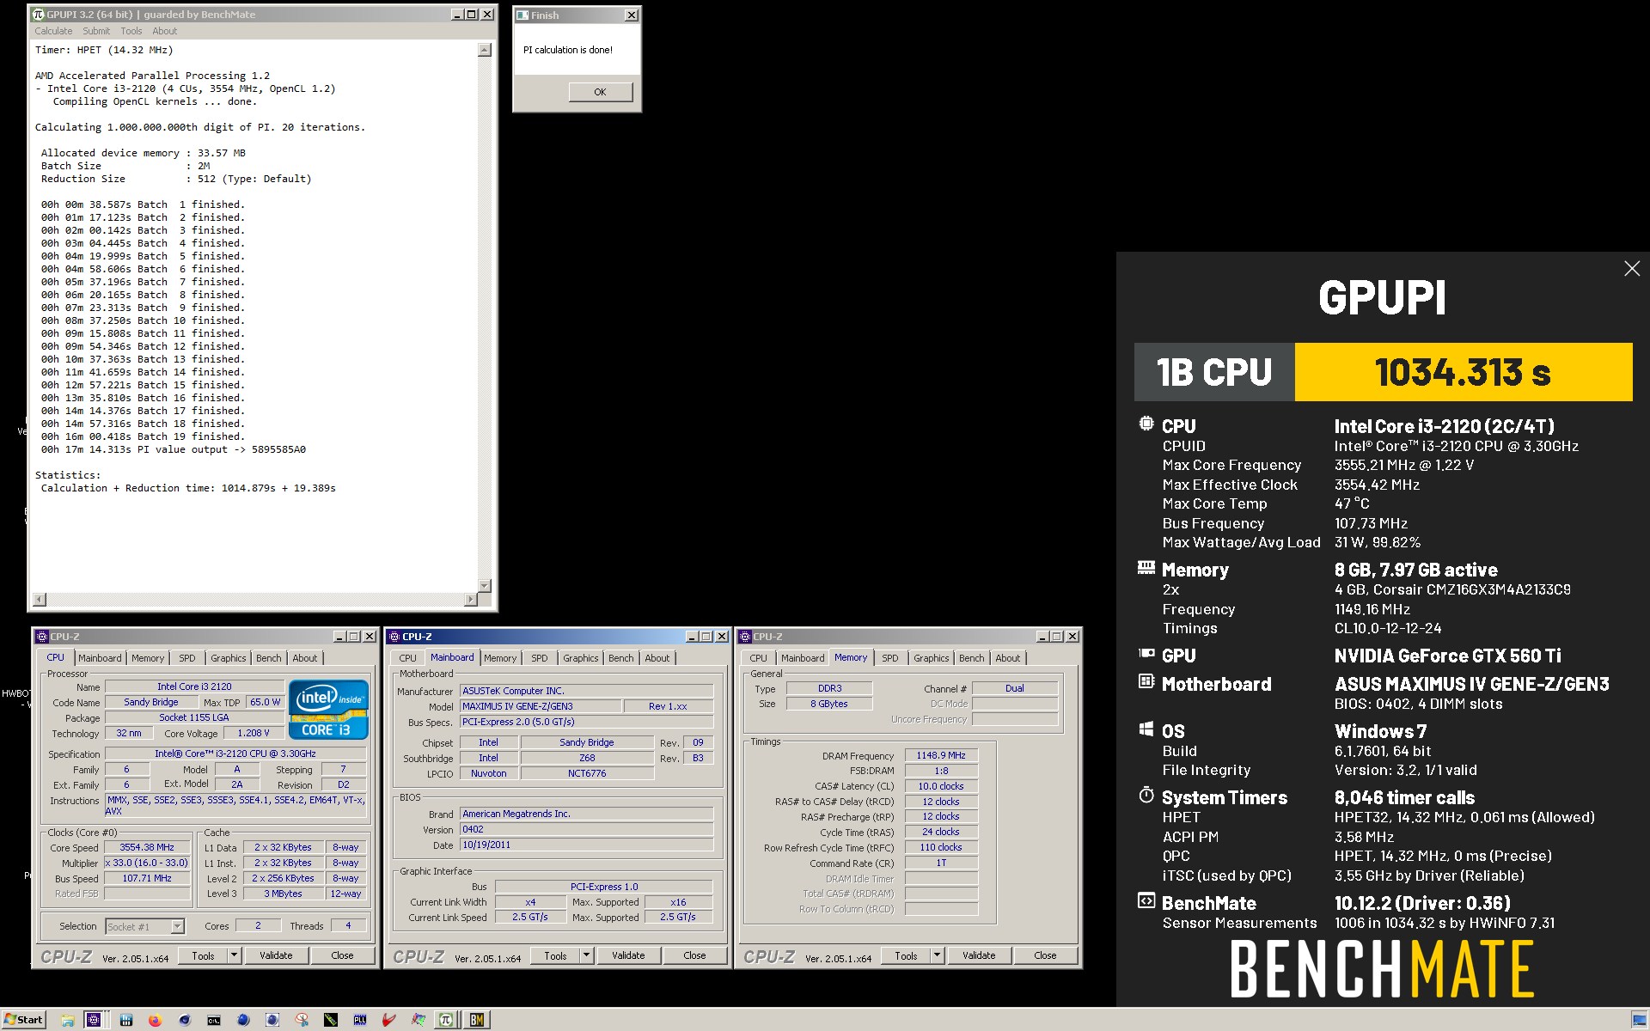Click the BIOS Version field 0402
This screenshot has width=1650, height=1031.
[x=587, y=829]
